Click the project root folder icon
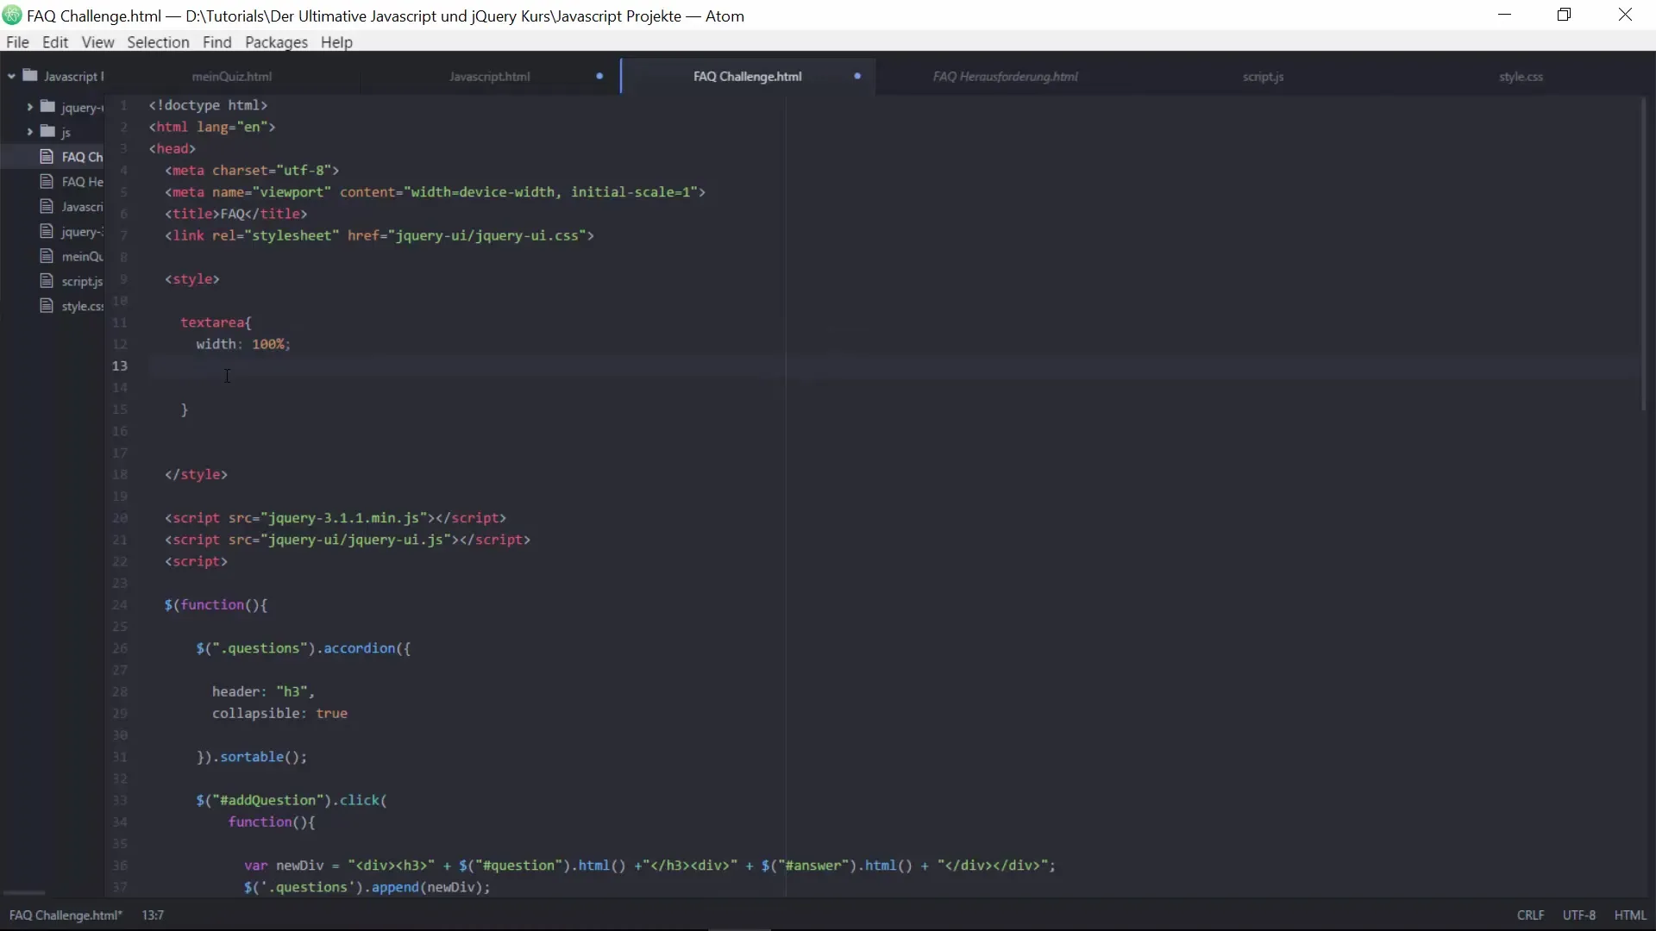Screen dimensions: 1656x931 point(30,75)
